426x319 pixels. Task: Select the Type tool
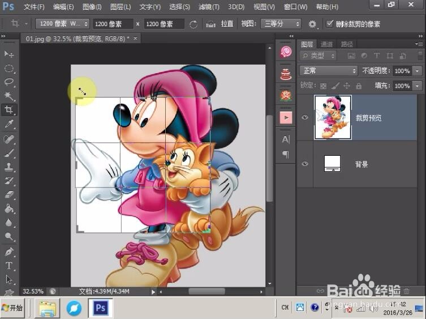coord(8,265)
